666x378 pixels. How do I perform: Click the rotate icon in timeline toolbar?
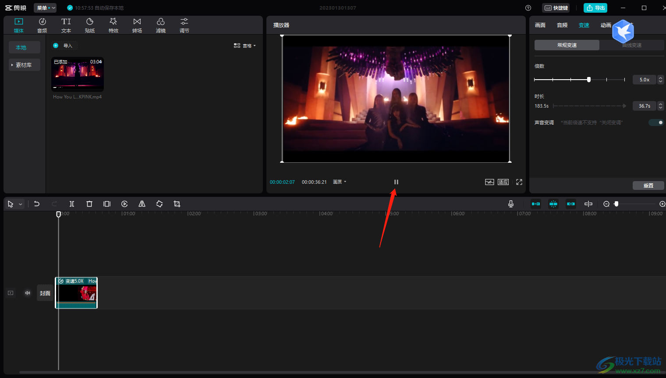[x=159, y=204]
